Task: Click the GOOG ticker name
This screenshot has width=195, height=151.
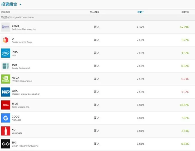Action: 16,117
